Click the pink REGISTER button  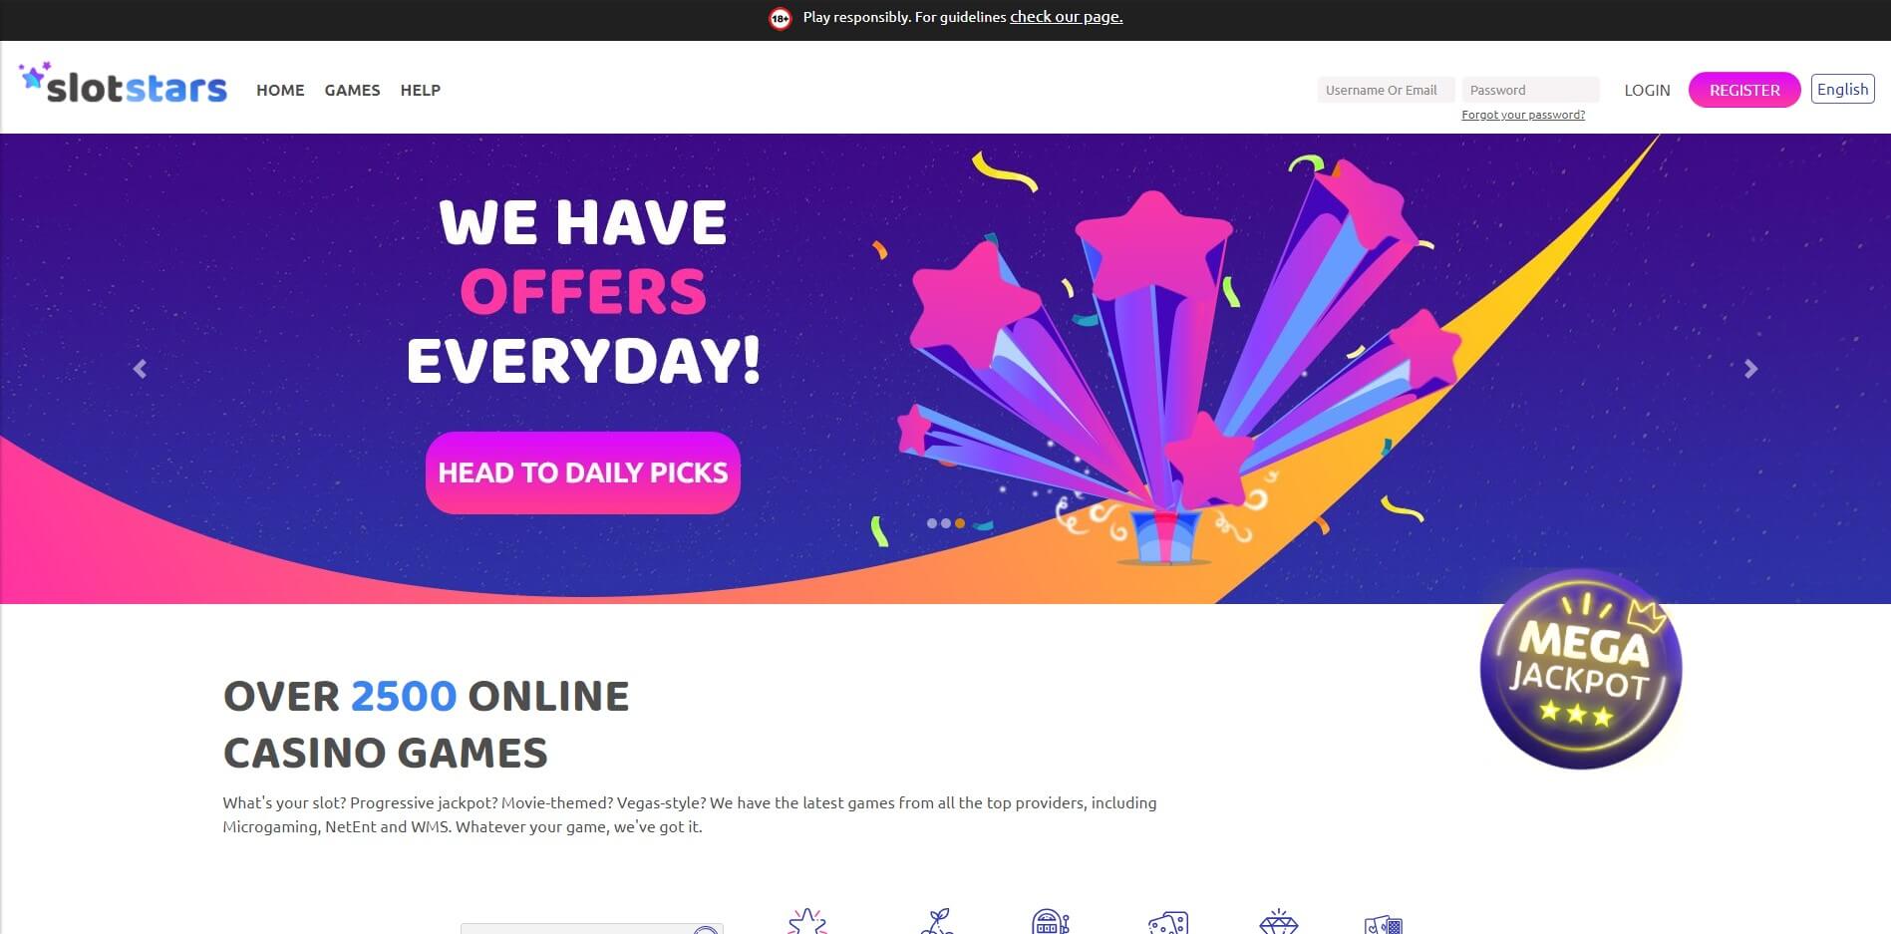click(1744, 90)
